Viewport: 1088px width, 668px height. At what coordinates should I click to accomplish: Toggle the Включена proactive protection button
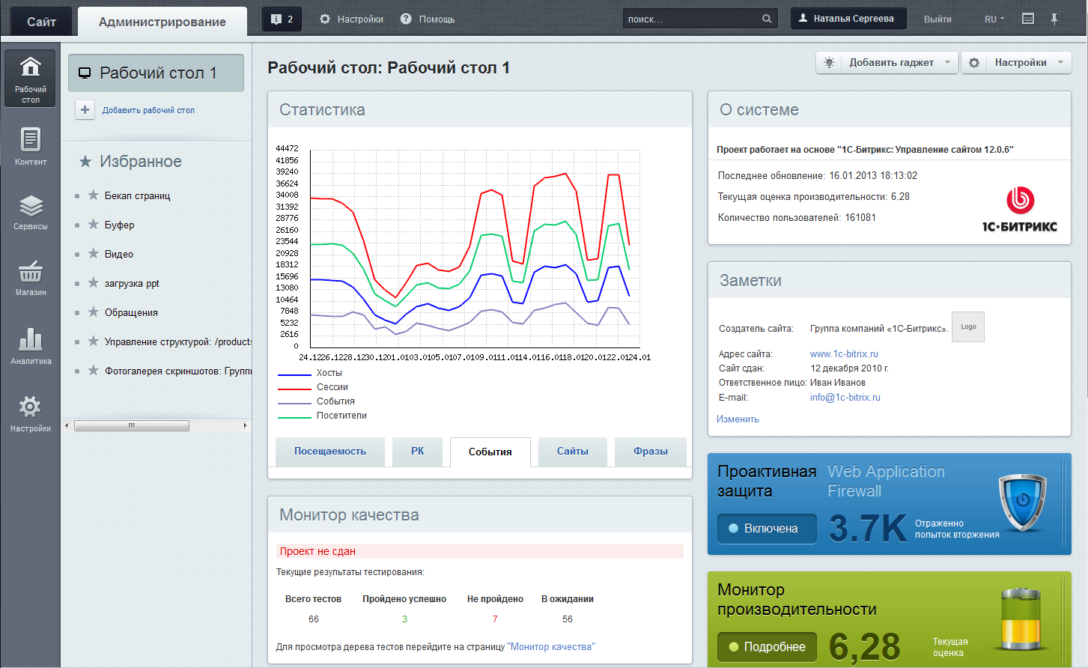pyautogui.click(x=767, y=529)
